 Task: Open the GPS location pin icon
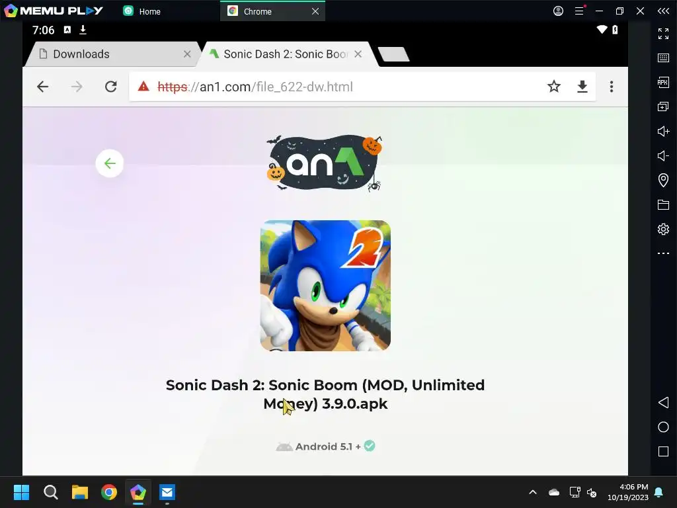click(663, 180)
